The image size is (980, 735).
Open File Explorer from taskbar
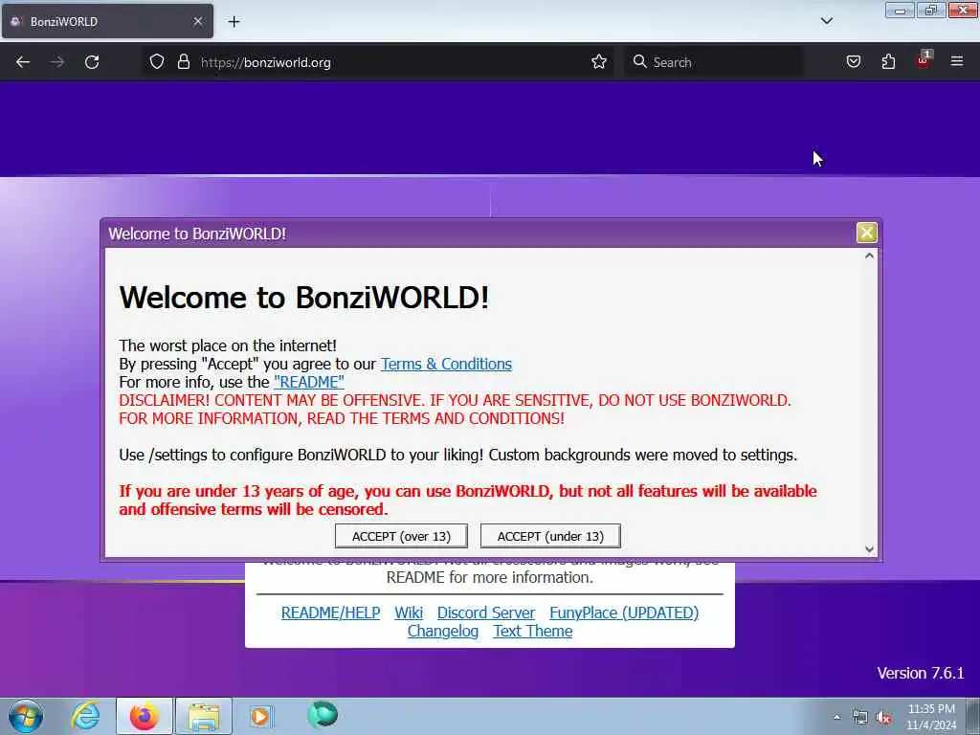point(204,716)
